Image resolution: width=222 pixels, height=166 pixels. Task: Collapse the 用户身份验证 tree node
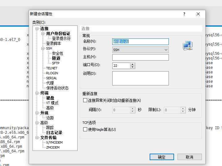[x=43, y=33]
